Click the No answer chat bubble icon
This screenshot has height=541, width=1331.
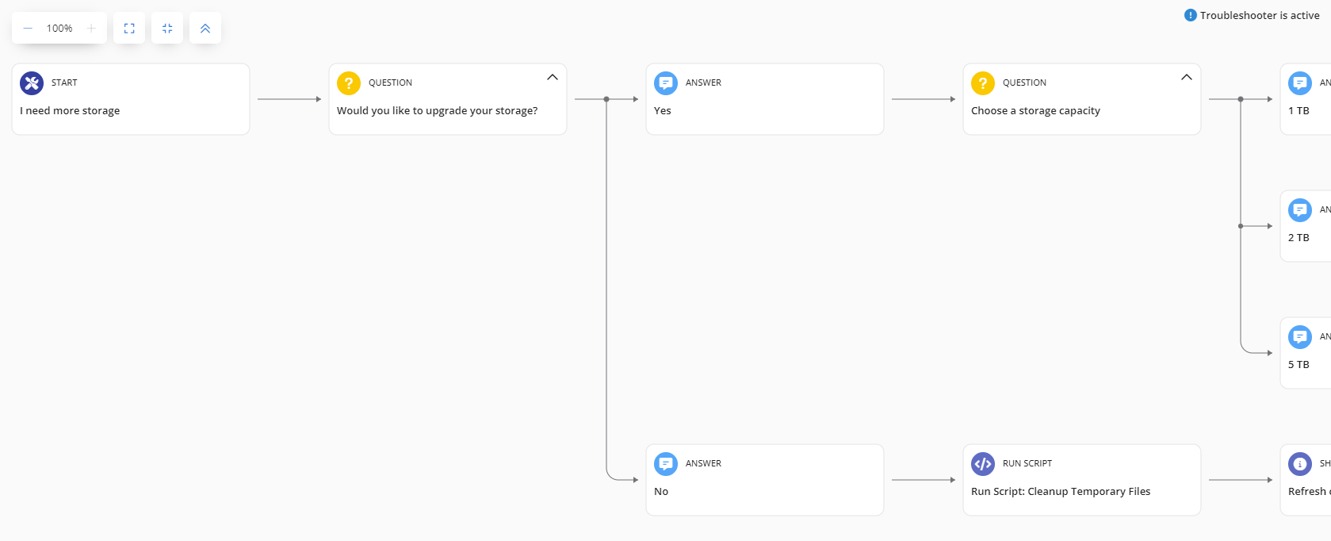click(x=666, y=464)
